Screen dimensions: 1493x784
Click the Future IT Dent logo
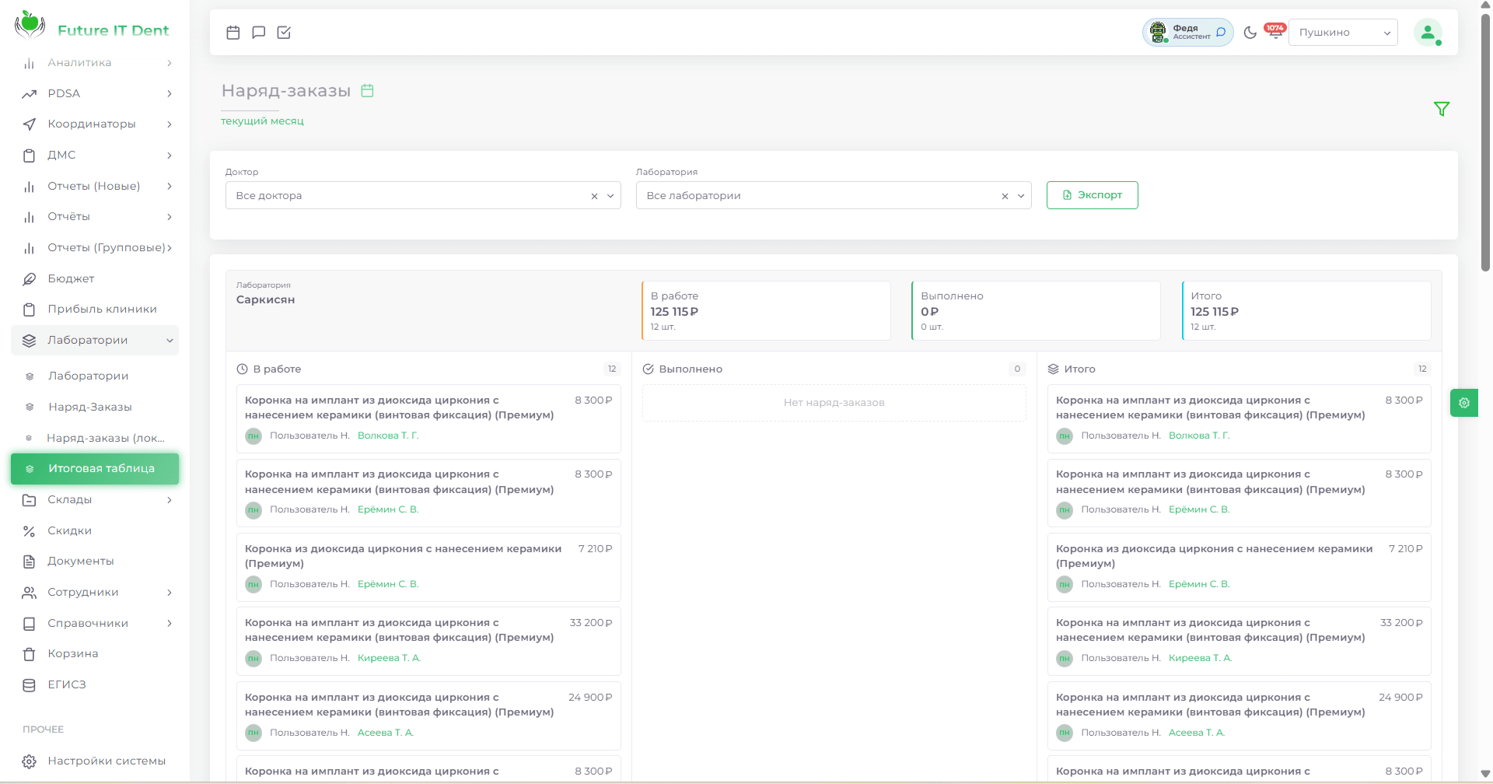tap(92, 26)
